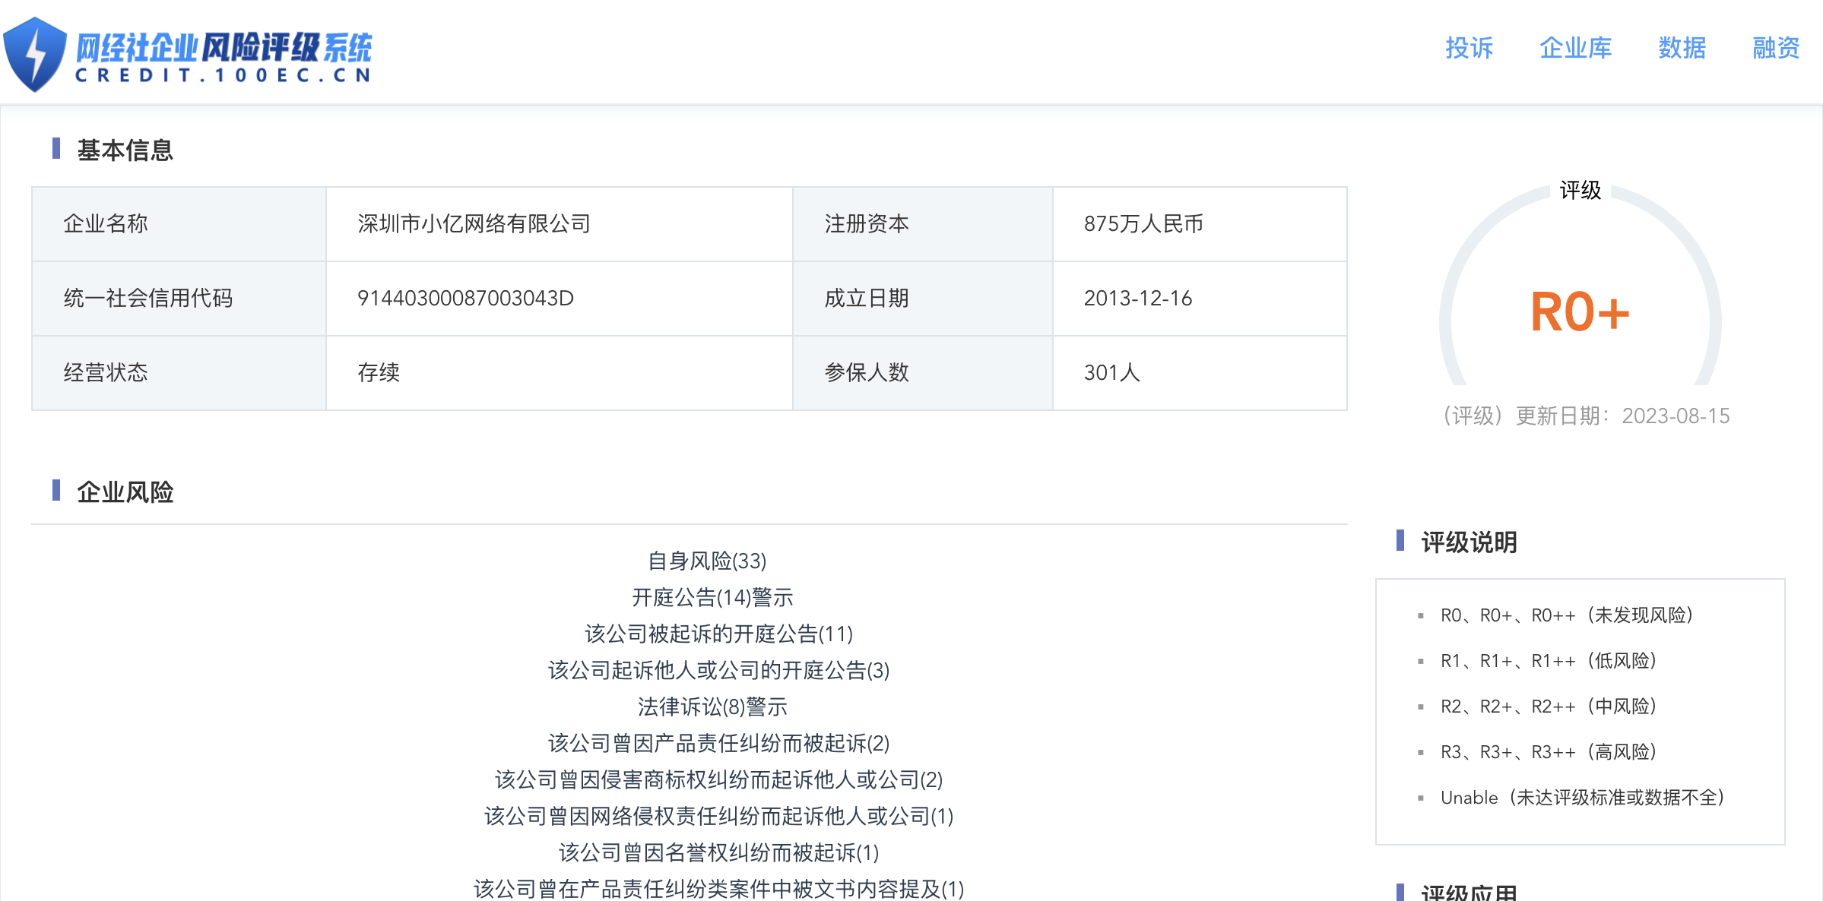1823x901 pixels.
Task: Select the date 2013-12-16
Action: click(1137, 298)
